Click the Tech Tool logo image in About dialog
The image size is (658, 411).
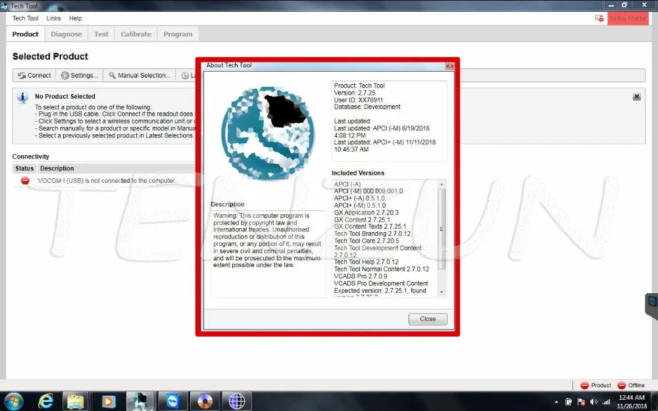268,133
